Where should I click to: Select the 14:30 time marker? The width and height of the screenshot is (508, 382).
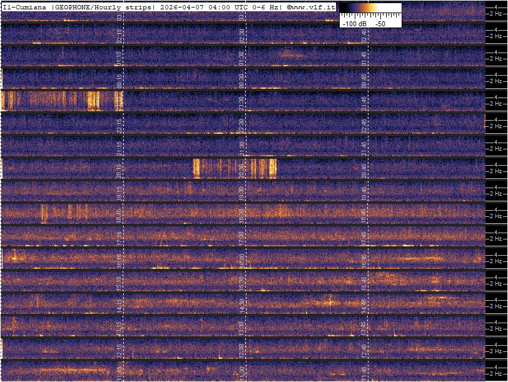241,304
